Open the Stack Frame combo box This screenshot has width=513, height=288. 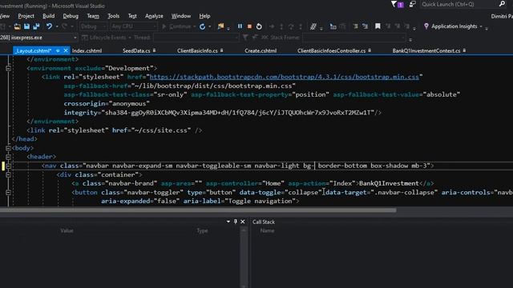[354, 38]
